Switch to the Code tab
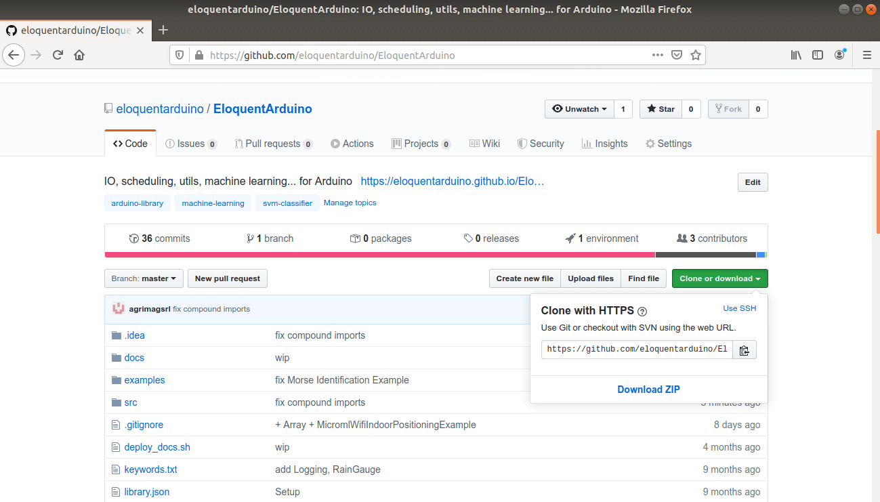The width and height of the screenshot is (880, 502). (x=130, y=144)
